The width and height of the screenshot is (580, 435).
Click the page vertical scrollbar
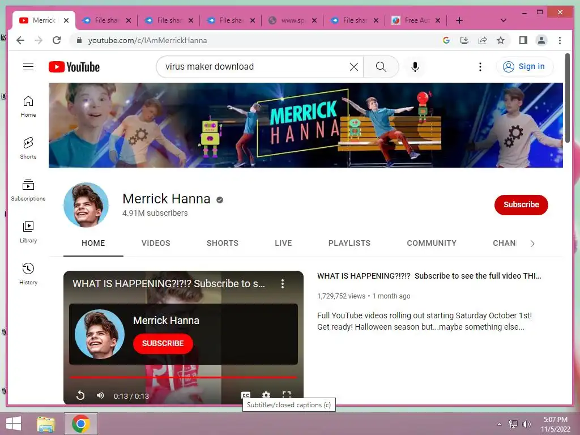(568, 98)
